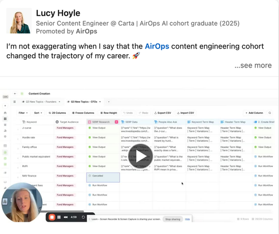This screenshot has width=279, height=234.
Task: Expand the Q3 New Topics - CFOs tab menu
Action: click(100, 102)
